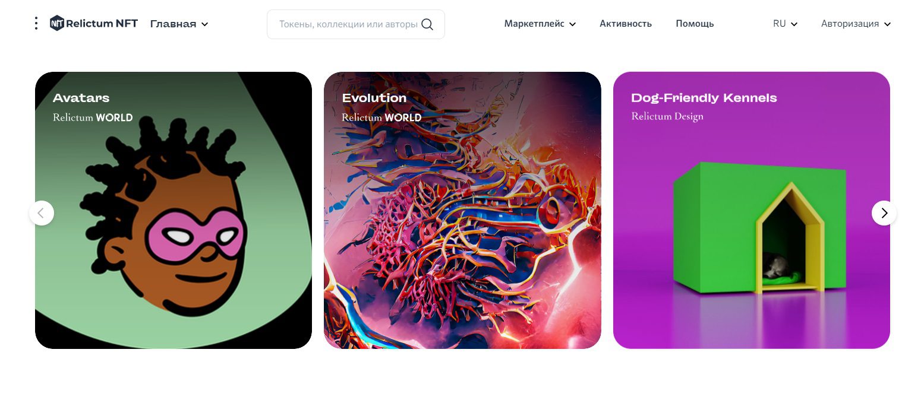Screen dimensions: 924x397
Task: Click the magnifying glass search icon
Action: point(427,24)
